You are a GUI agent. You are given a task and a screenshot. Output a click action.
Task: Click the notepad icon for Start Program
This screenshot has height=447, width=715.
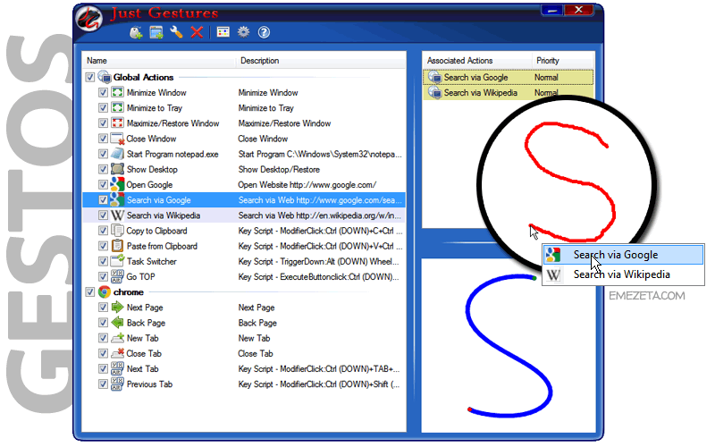point(118,154)
